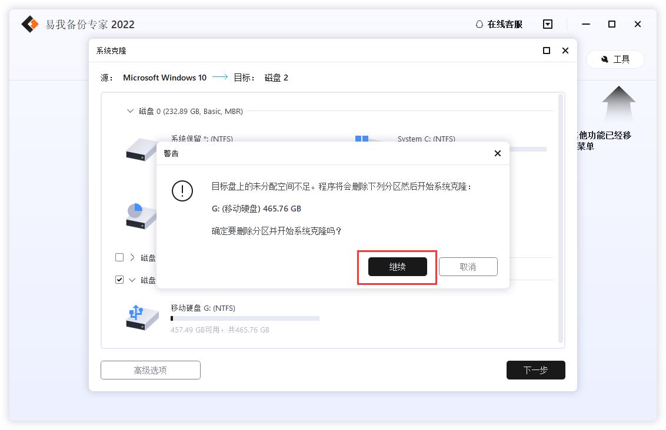This screenshot has width=666, height=430.
Task: Open the 工具 menu
Action: 615,59
